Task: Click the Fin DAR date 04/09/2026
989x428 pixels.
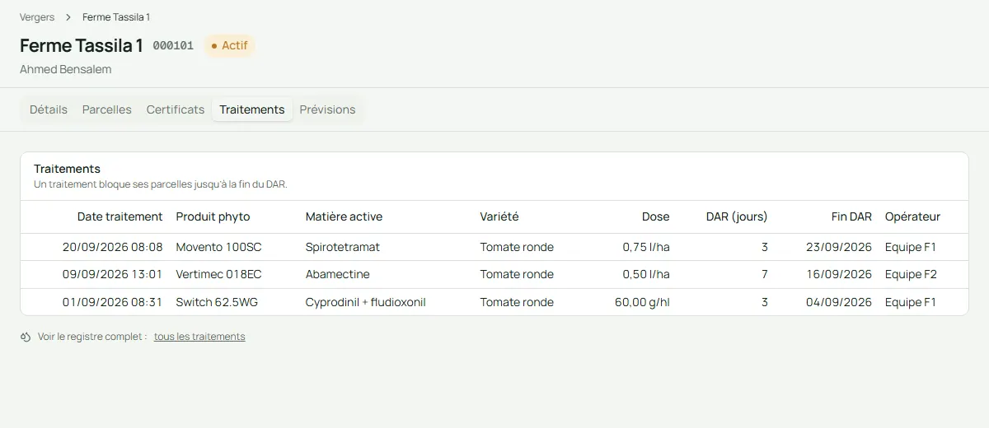Action: [x=839, y=302]
